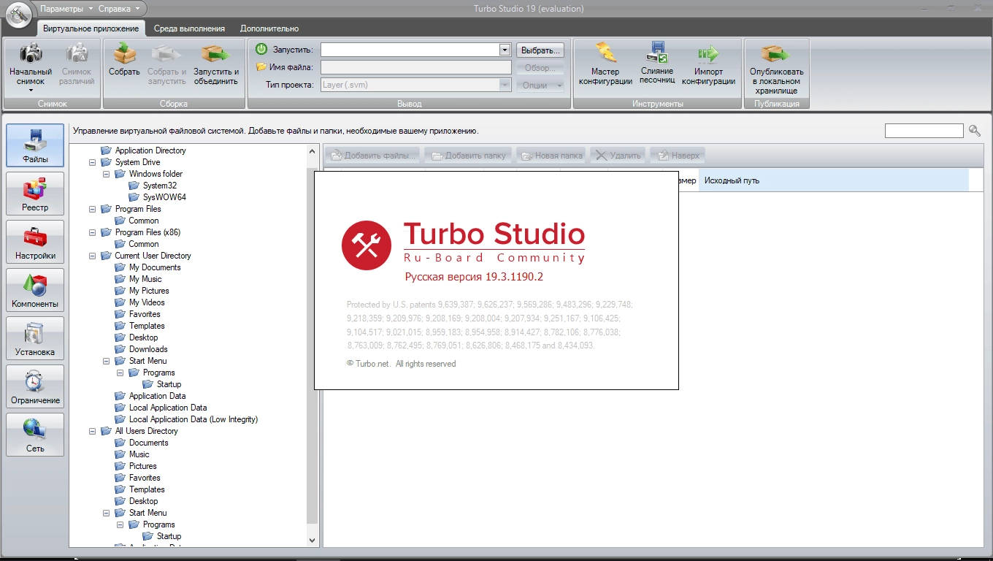The height and width of the screenshot is (561, 993).
Task: Open the Сеть section in sidebar
Action: pyautogui.click(x=35, y=435)
